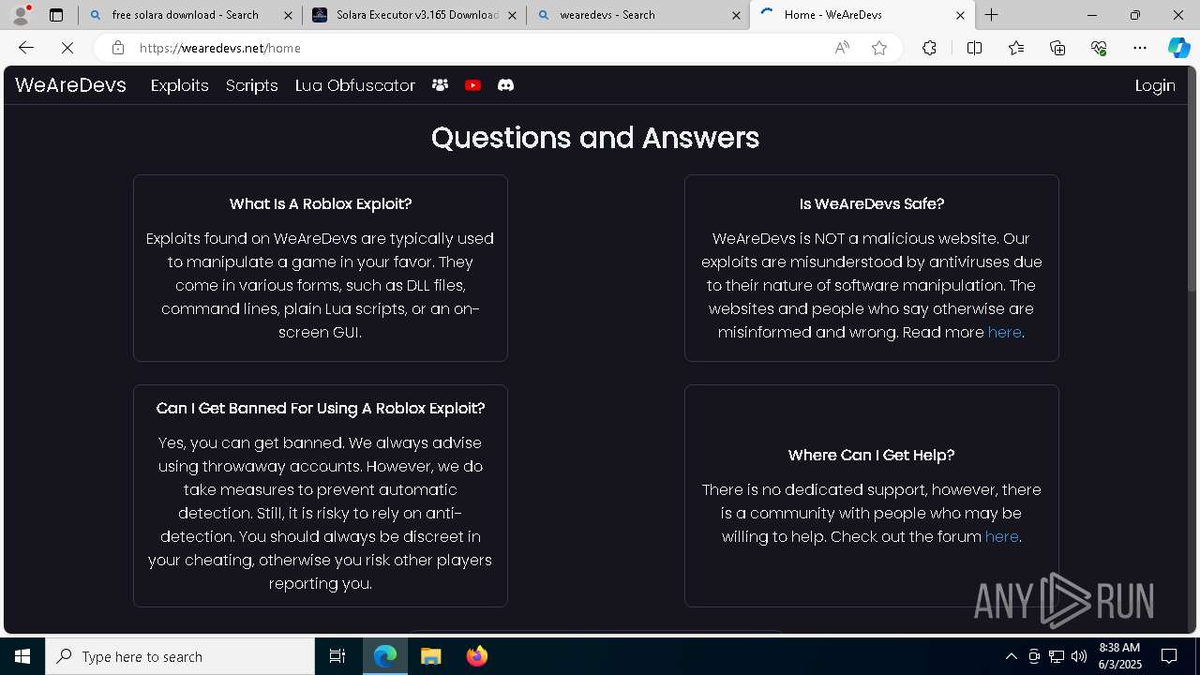
Task: Open the Windows Start button
Action: [22, 656]
